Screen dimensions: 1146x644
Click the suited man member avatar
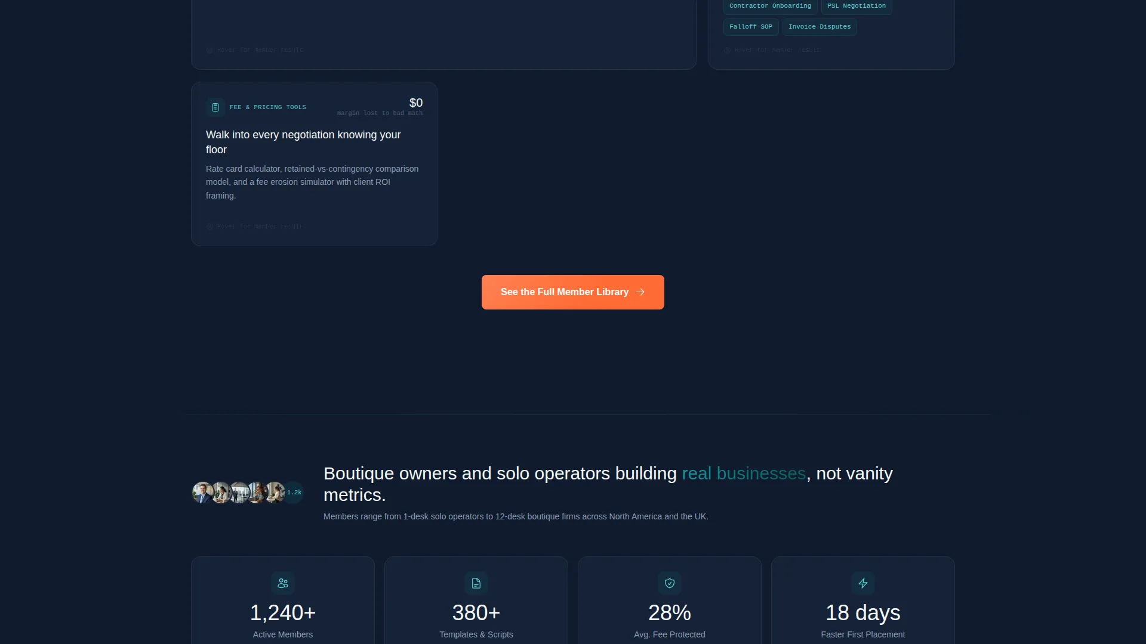point(203,493)
